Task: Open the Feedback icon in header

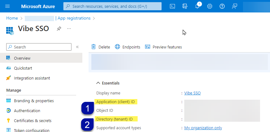Action: tap(235, 7)
